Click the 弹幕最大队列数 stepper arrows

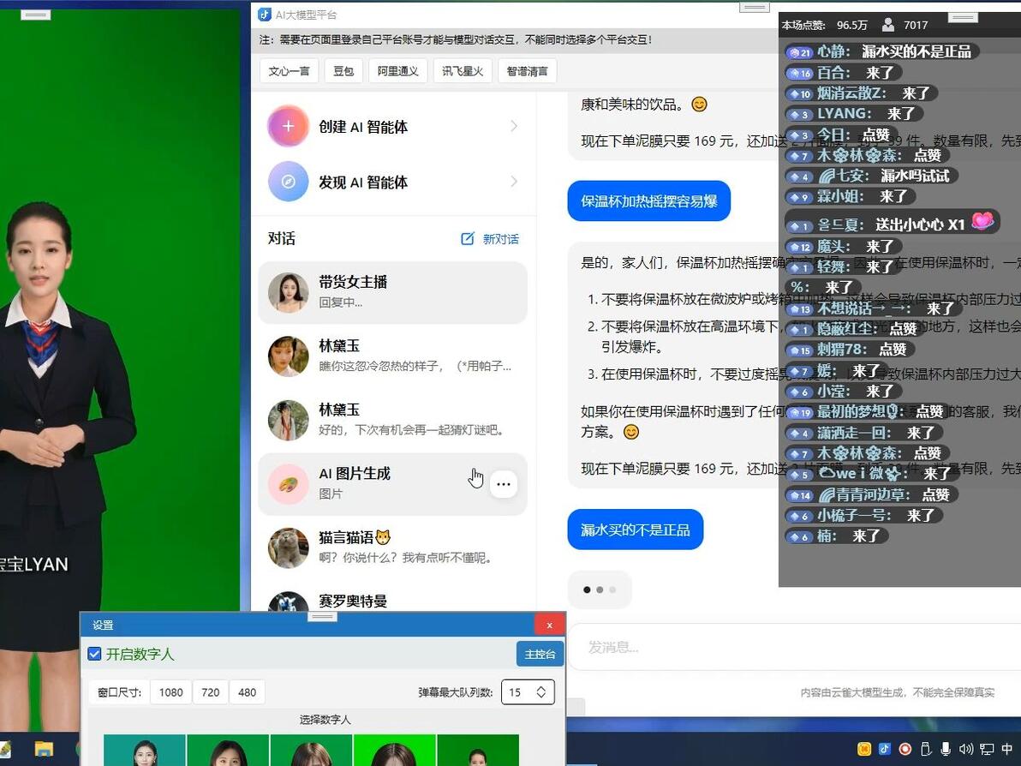541,692
